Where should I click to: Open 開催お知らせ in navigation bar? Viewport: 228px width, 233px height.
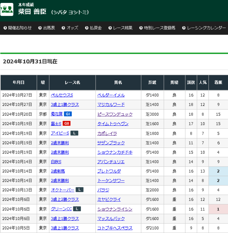[18, 28]
